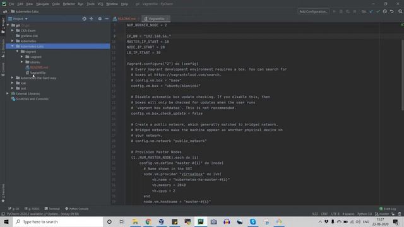Expand the .vagrant subfolder

[x=22, y=57]
